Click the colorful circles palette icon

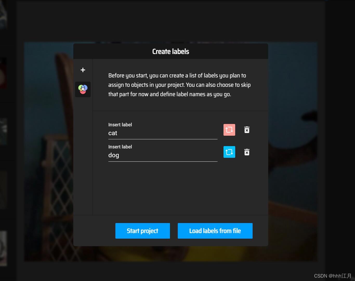[x=83, y=89]
